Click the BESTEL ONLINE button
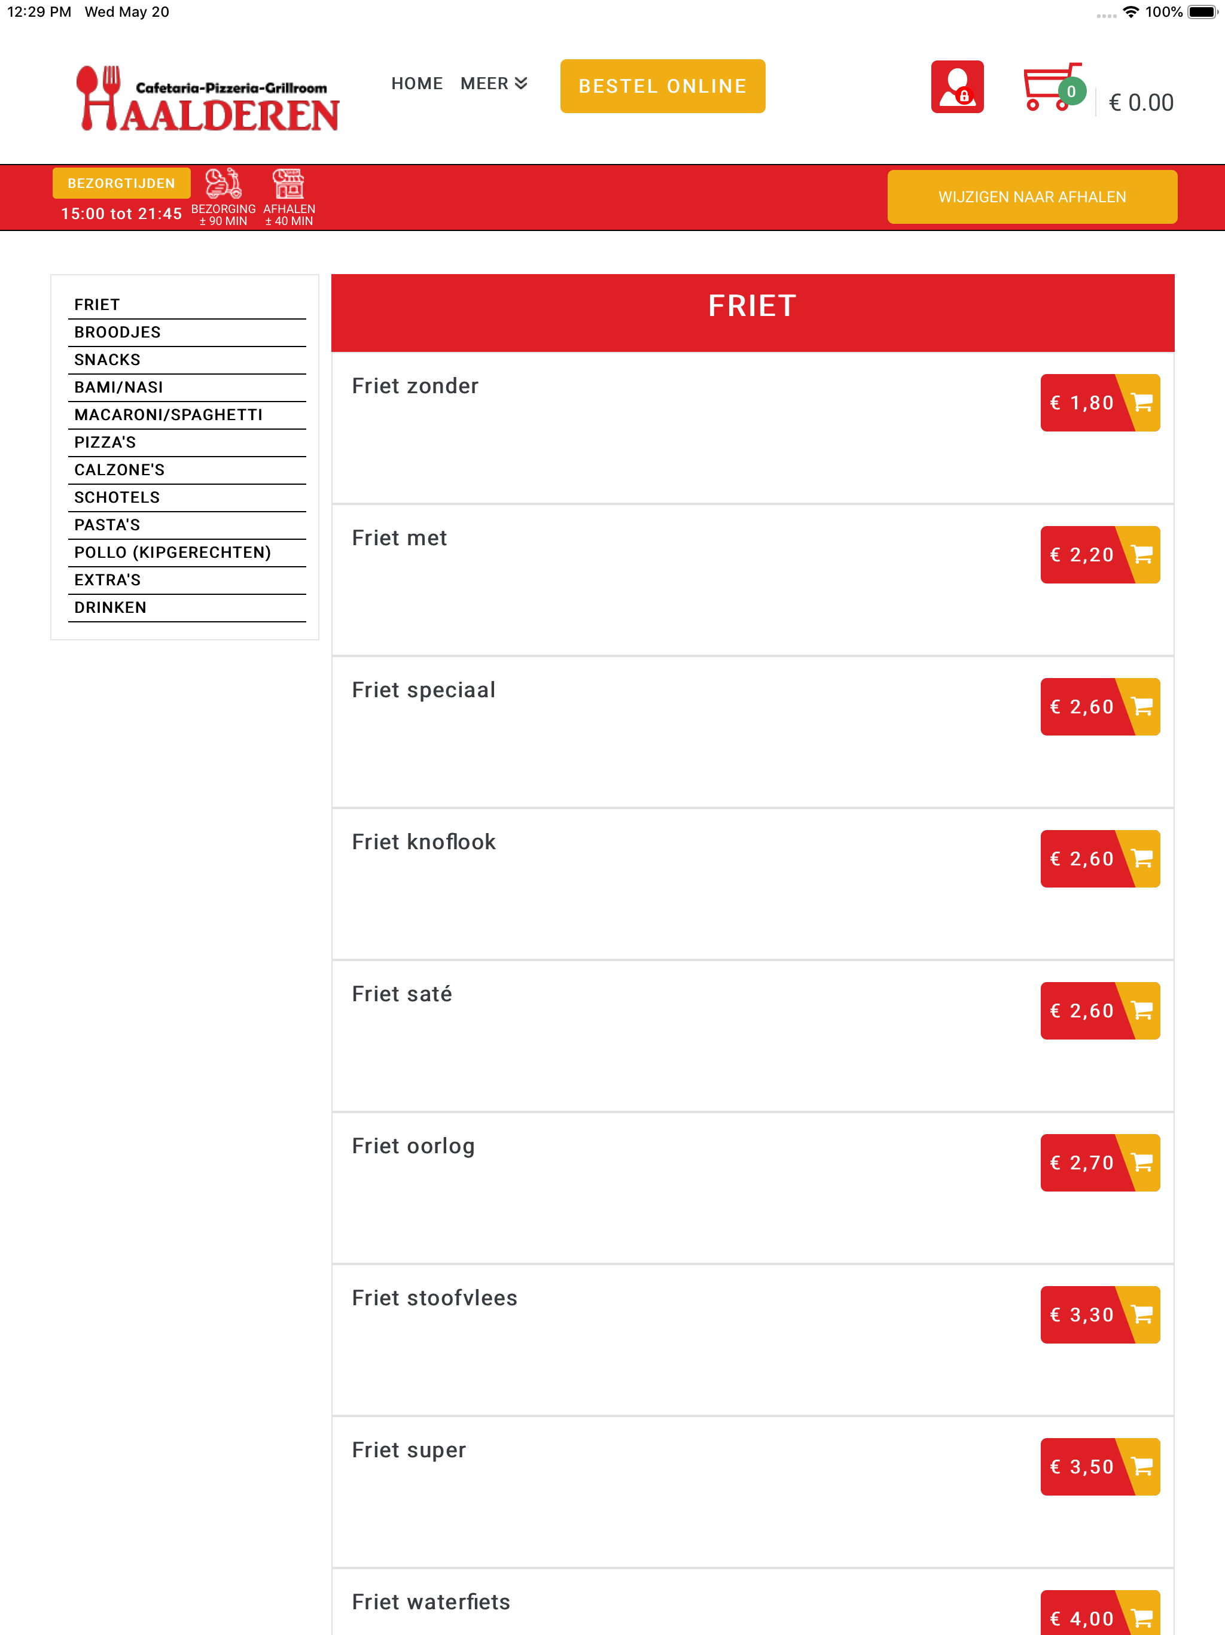The width and height of the screenshot is (1225, 1635). (663, 87)
